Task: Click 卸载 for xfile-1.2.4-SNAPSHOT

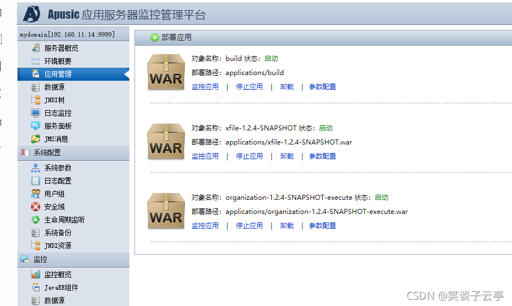Action: click(x=287, y=156)
